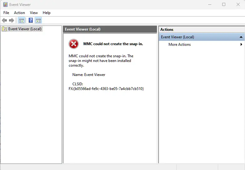
Task: Open the View menu
Action: coord(34,13)
